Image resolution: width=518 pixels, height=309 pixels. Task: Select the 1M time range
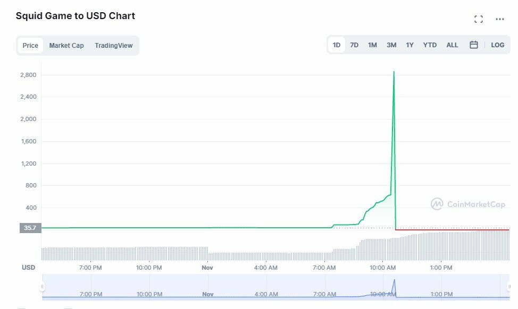(x=372, y=45)
